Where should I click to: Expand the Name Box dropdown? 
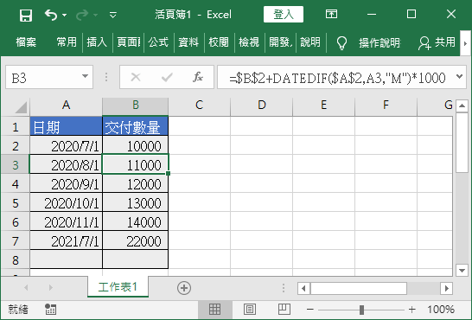tap(86, 76)
